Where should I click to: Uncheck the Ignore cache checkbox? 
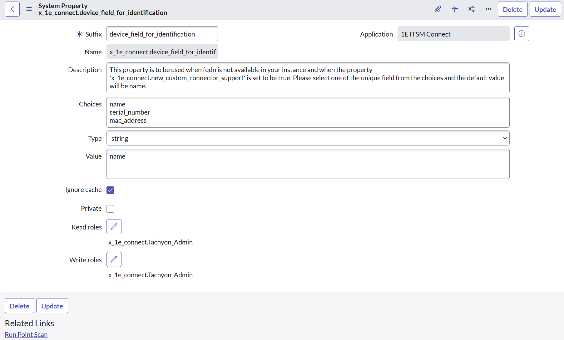coord(110,190)
